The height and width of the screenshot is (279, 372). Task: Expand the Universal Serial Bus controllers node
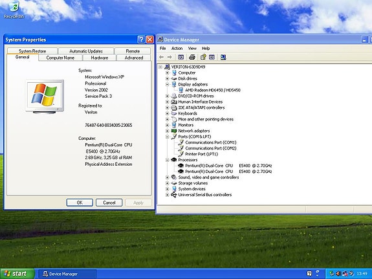coord(168,195)
